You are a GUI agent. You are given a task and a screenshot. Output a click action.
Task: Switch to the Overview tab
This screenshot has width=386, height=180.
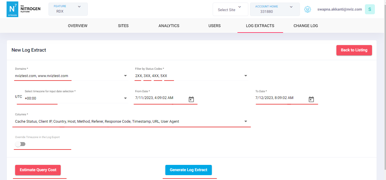(x=78, y=26)
